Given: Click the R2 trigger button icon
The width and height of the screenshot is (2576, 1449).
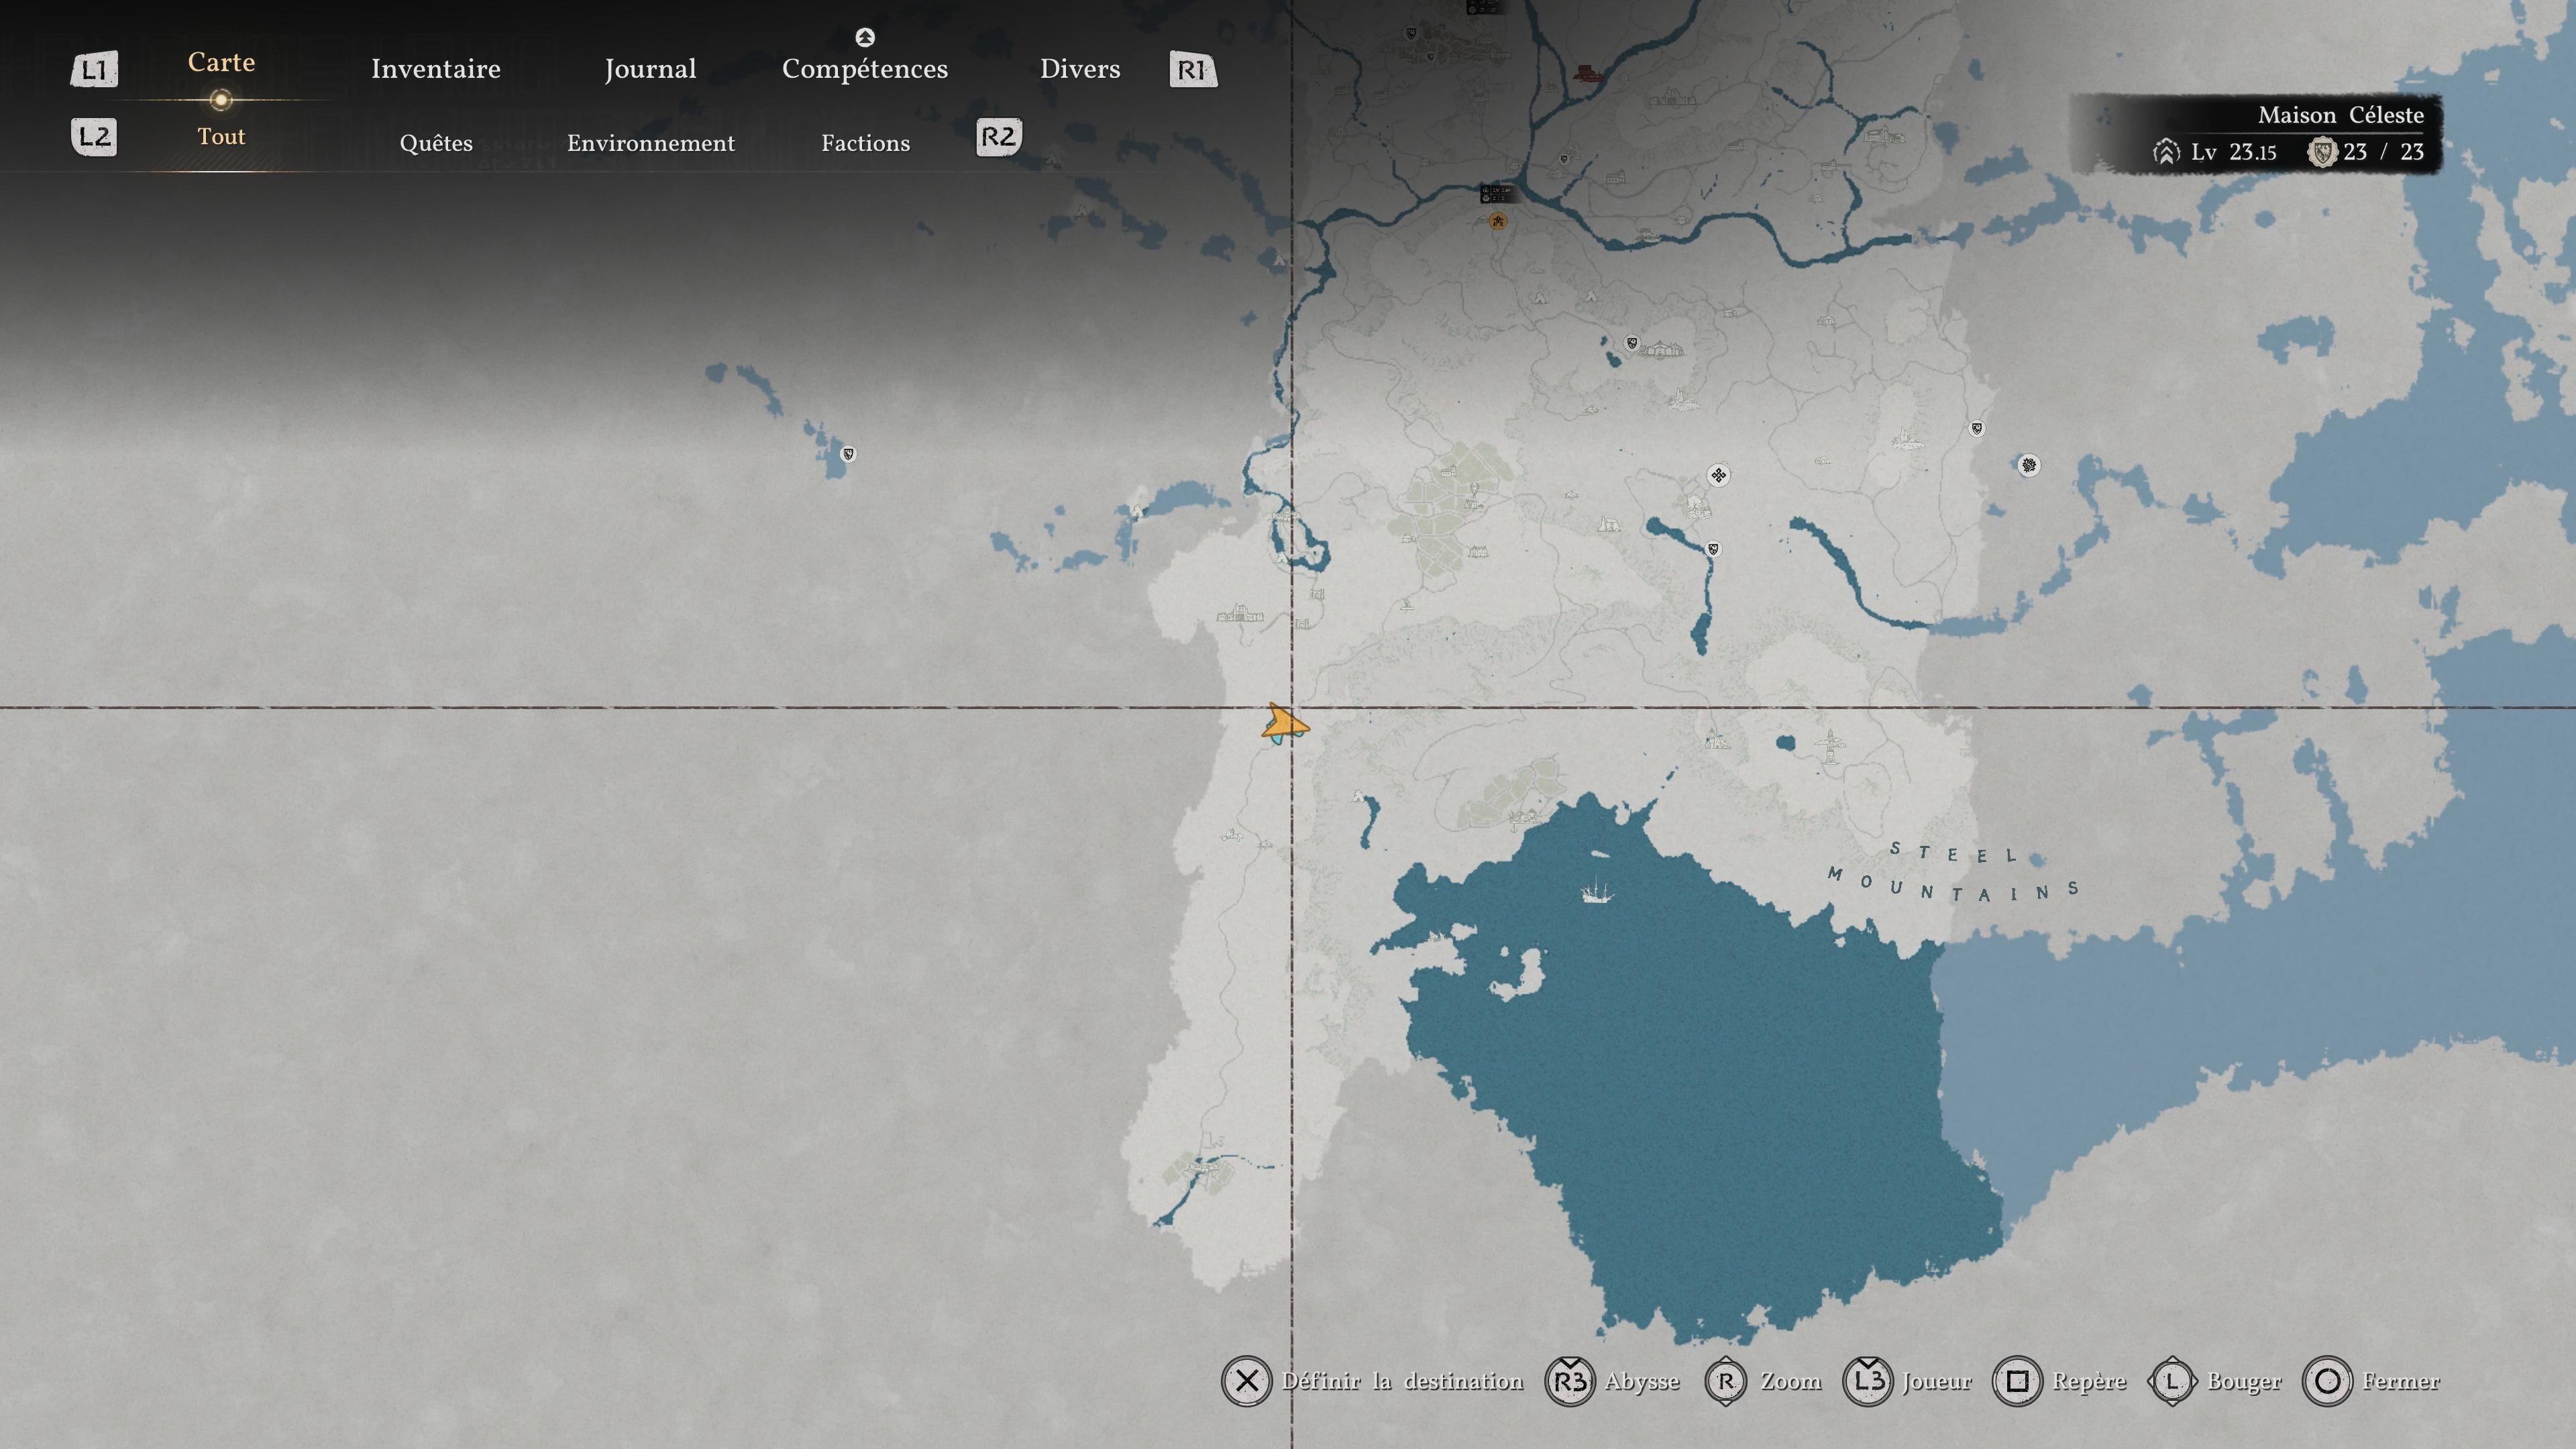Looking at the screenshot, I should [998, 136].
